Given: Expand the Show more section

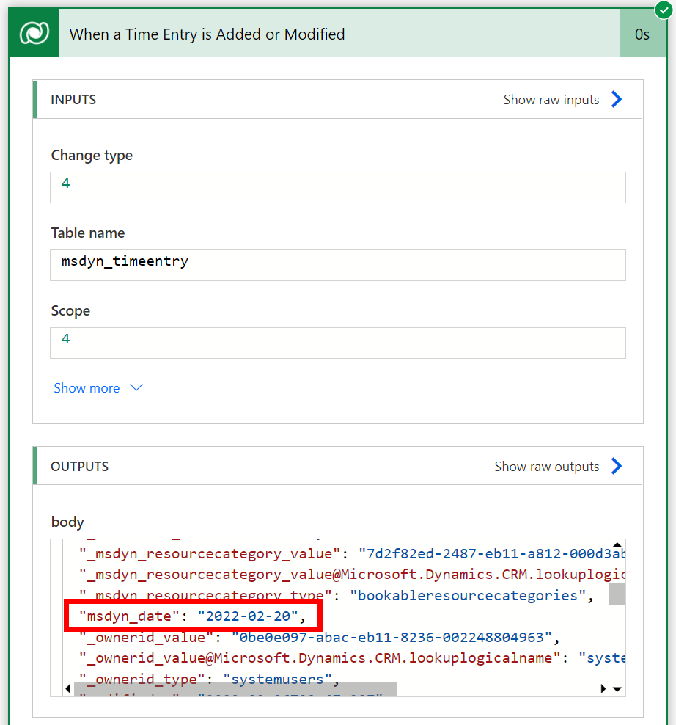Looking at the screenshot, I should tap(98, 387).
